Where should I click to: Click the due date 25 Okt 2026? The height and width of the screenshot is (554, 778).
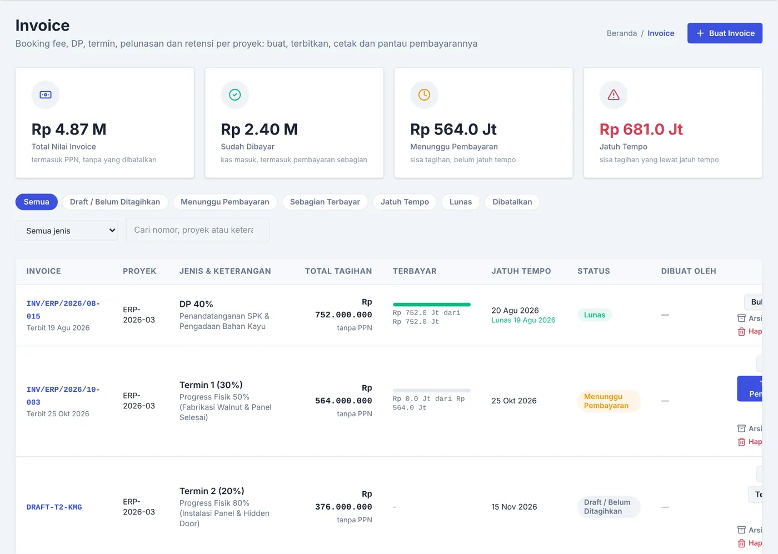[514, 401]
